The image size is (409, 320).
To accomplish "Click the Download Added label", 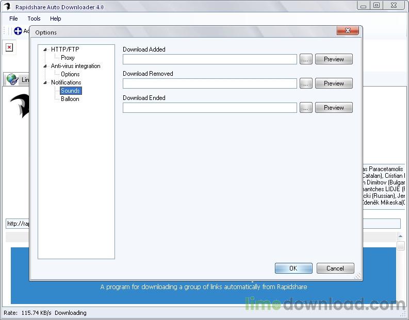I will click(144, 49).
